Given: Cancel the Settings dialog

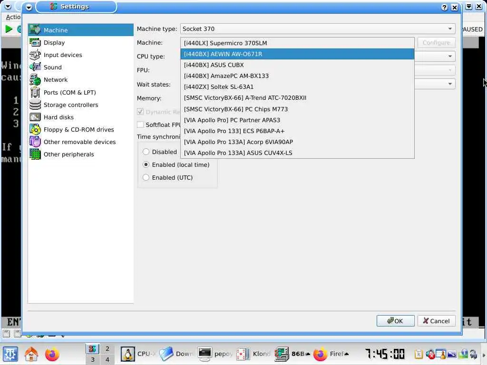Looking at the screenshot, I should (x=437, y=321).
